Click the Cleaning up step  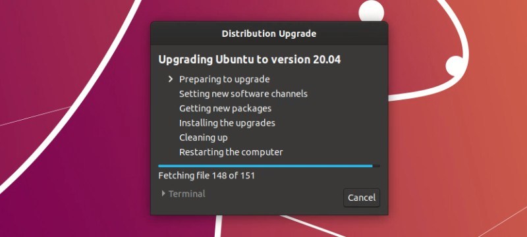coord(204,138)
